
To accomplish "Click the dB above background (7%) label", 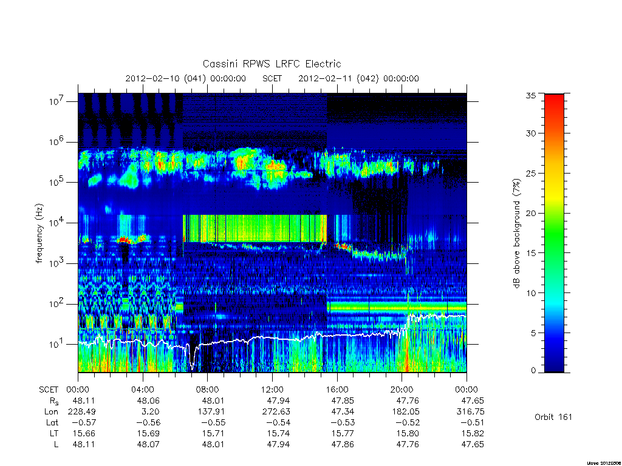I will point(516,234).
